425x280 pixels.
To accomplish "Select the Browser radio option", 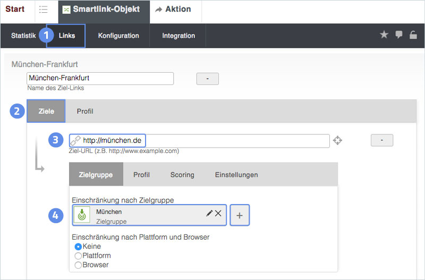I will (78, 265).
